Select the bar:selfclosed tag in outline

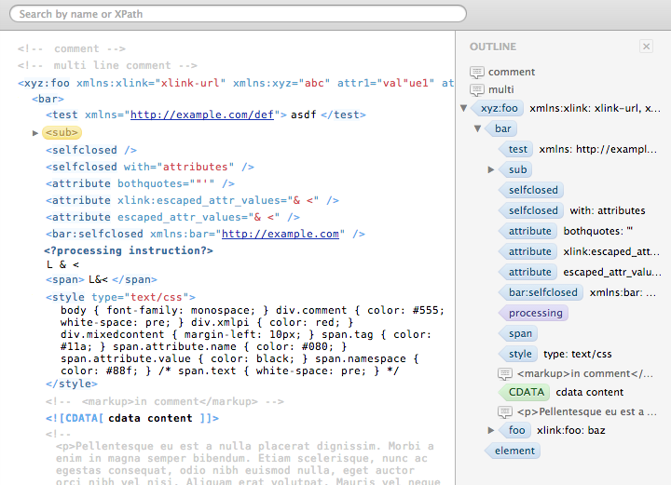coord(541,292)
